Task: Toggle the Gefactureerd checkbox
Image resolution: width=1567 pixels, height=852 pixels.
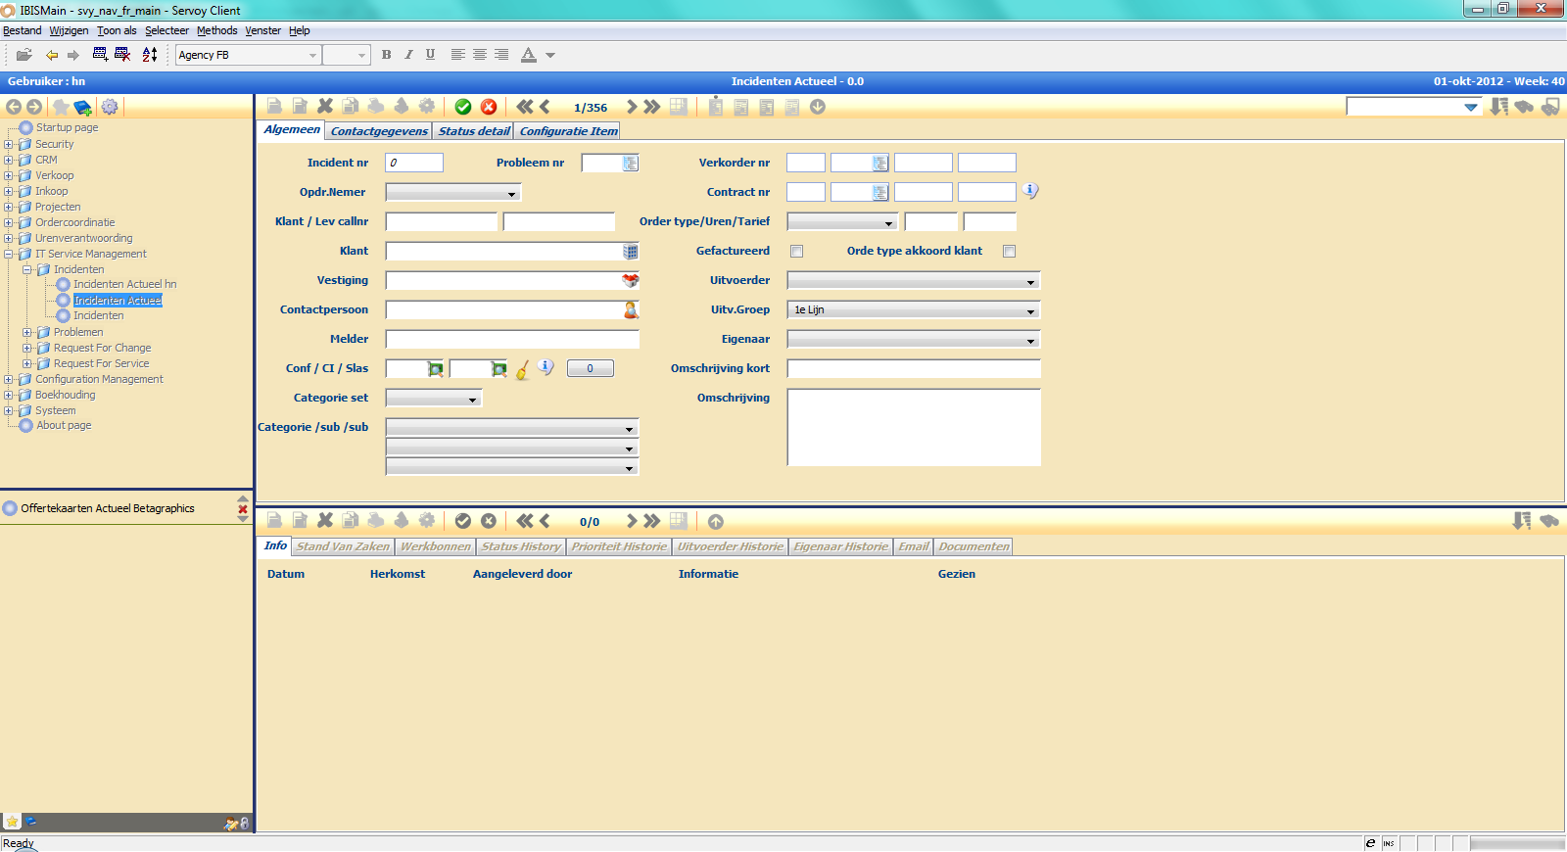Action: tap(797, 252)
